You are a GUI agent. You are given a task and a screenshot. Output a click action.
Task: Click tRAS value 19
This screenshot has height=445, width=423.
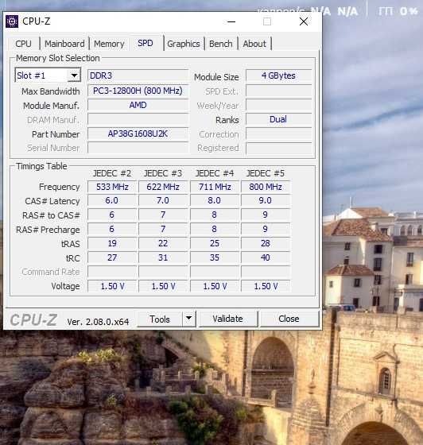(x=112, y=243)
